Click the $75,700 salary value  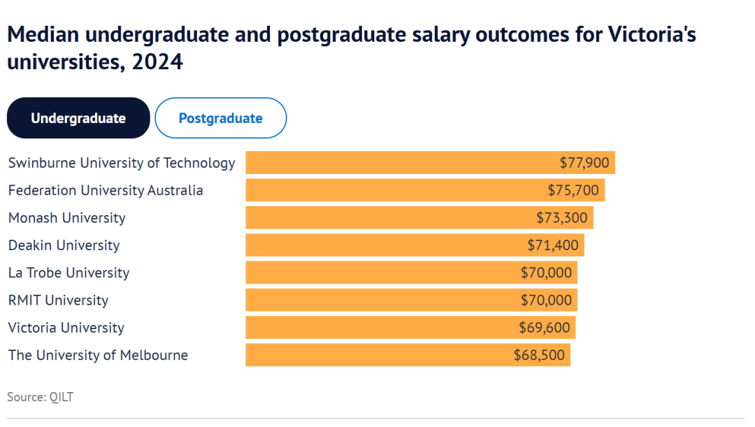point(574,190)
